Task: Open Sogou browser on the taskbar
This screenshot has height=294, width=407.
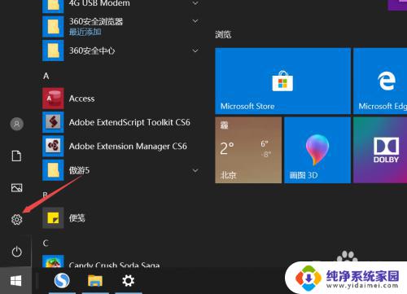Action: [x=62, y=280]
